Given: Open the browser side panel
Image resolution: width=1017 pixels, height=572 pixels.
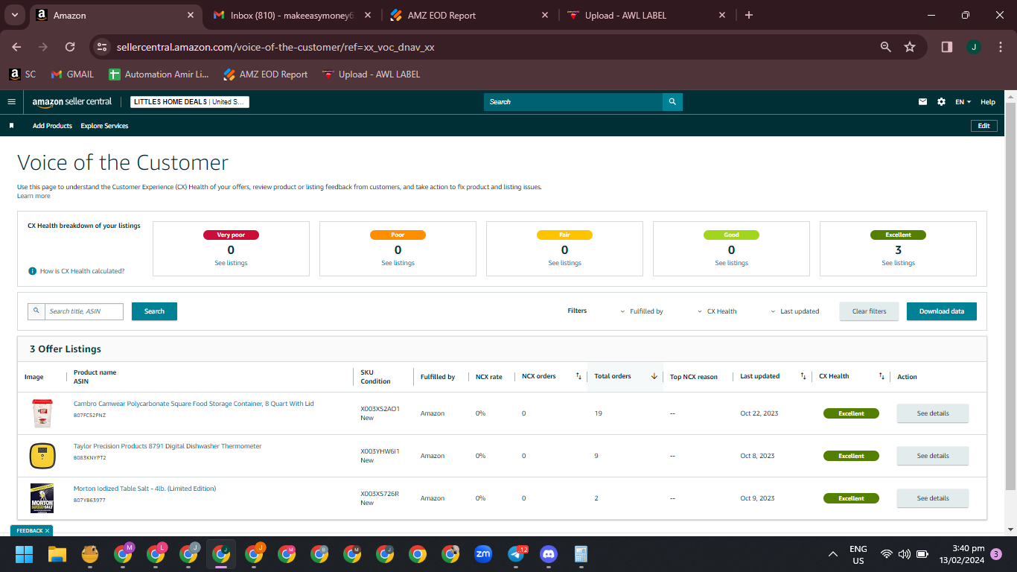Looking at the screenshot, I should [947, 47].
